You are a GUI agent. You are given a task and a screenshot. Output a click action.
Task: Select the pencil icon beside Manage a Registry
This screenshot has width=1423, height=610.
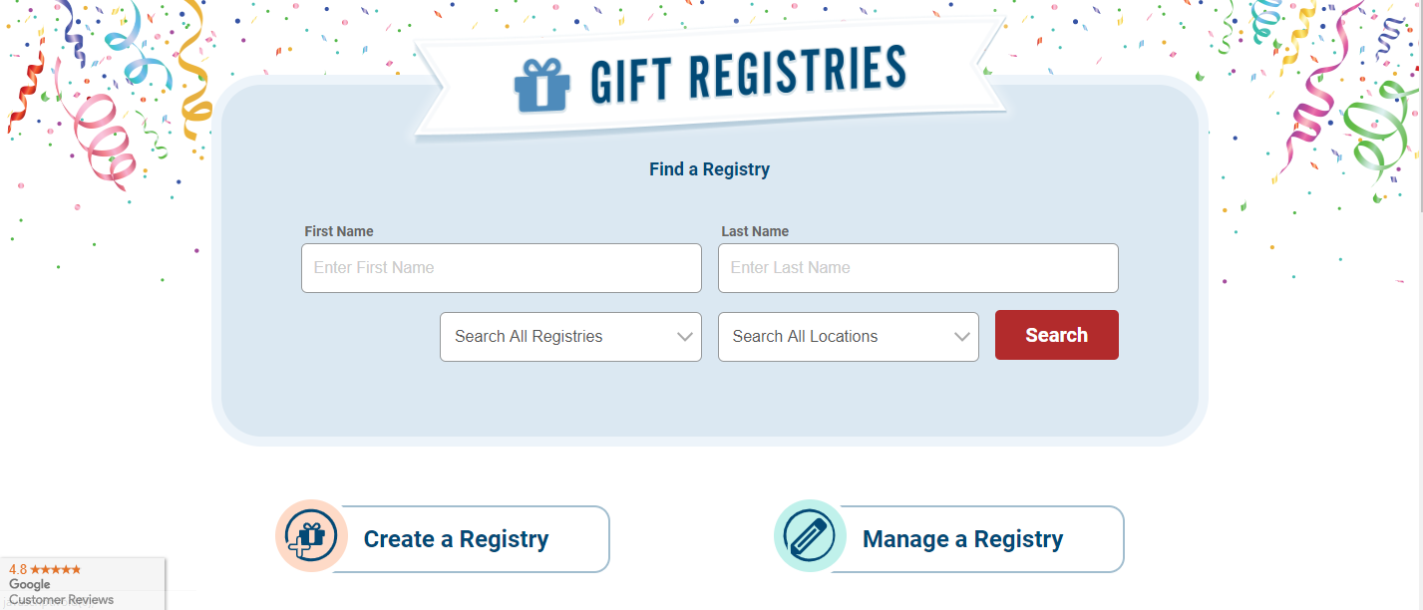point(810,538)
